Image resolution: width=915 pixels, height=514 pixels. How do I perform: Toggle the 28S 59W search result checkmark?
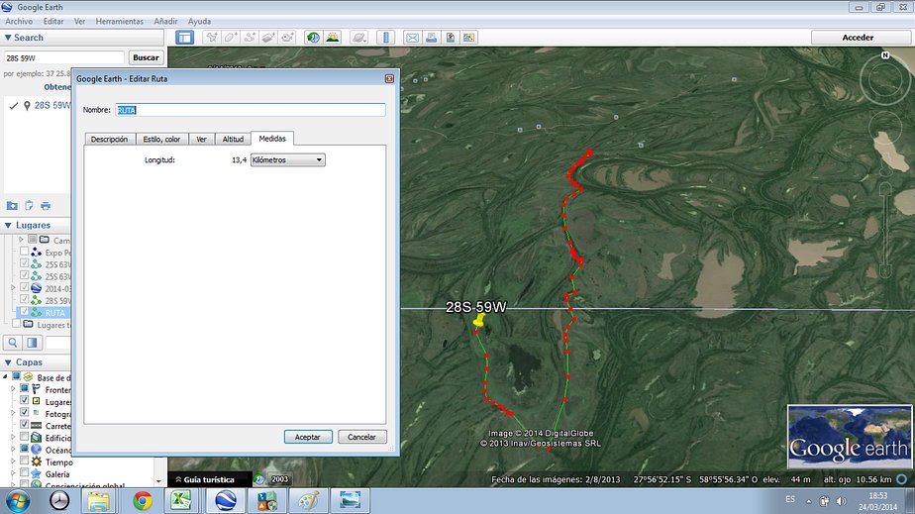click(14, 106)
